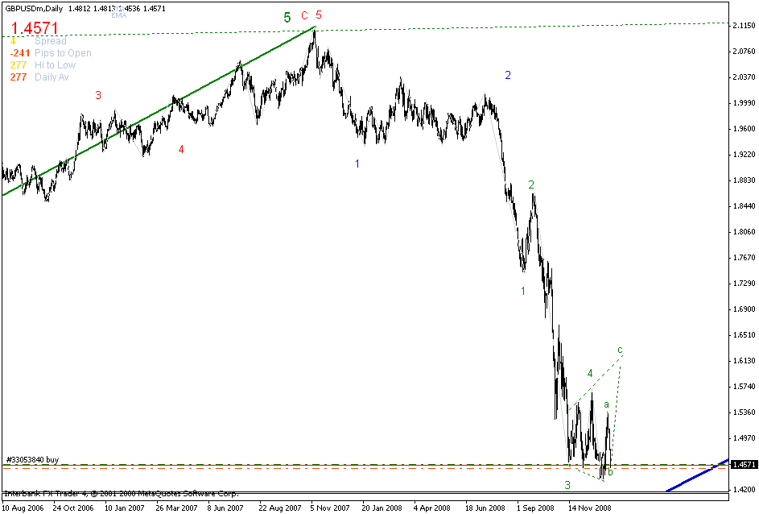
Task: Select the green Elliott wave label 5
Action: [286, 17]
